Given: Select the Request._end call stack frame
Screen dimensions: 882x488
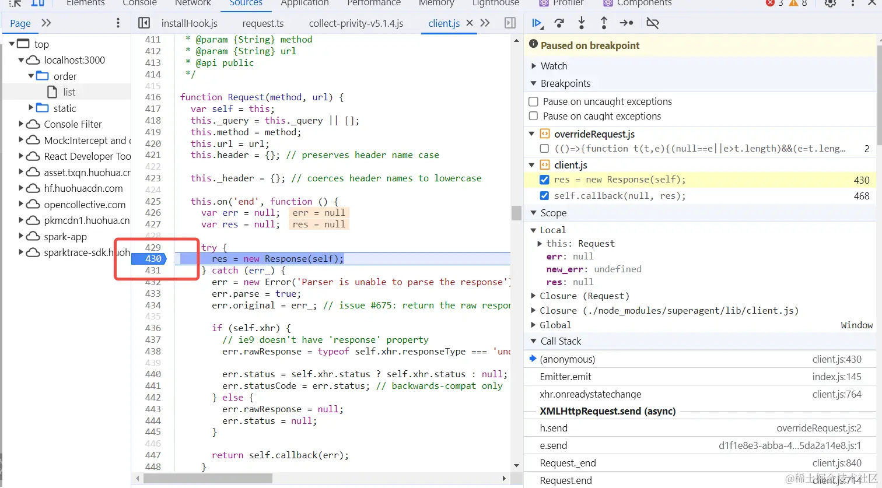Looking at the screenshot, I should tap(701, 463).
